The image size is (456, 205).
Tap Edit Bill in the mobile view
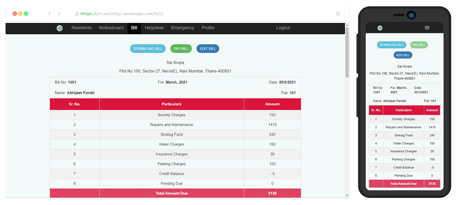(x=403, y=55)
